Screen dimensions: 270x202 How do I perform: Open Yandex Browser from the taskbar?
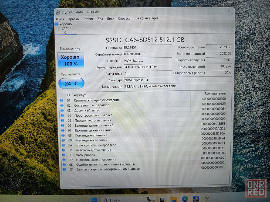tap(207, 199)
